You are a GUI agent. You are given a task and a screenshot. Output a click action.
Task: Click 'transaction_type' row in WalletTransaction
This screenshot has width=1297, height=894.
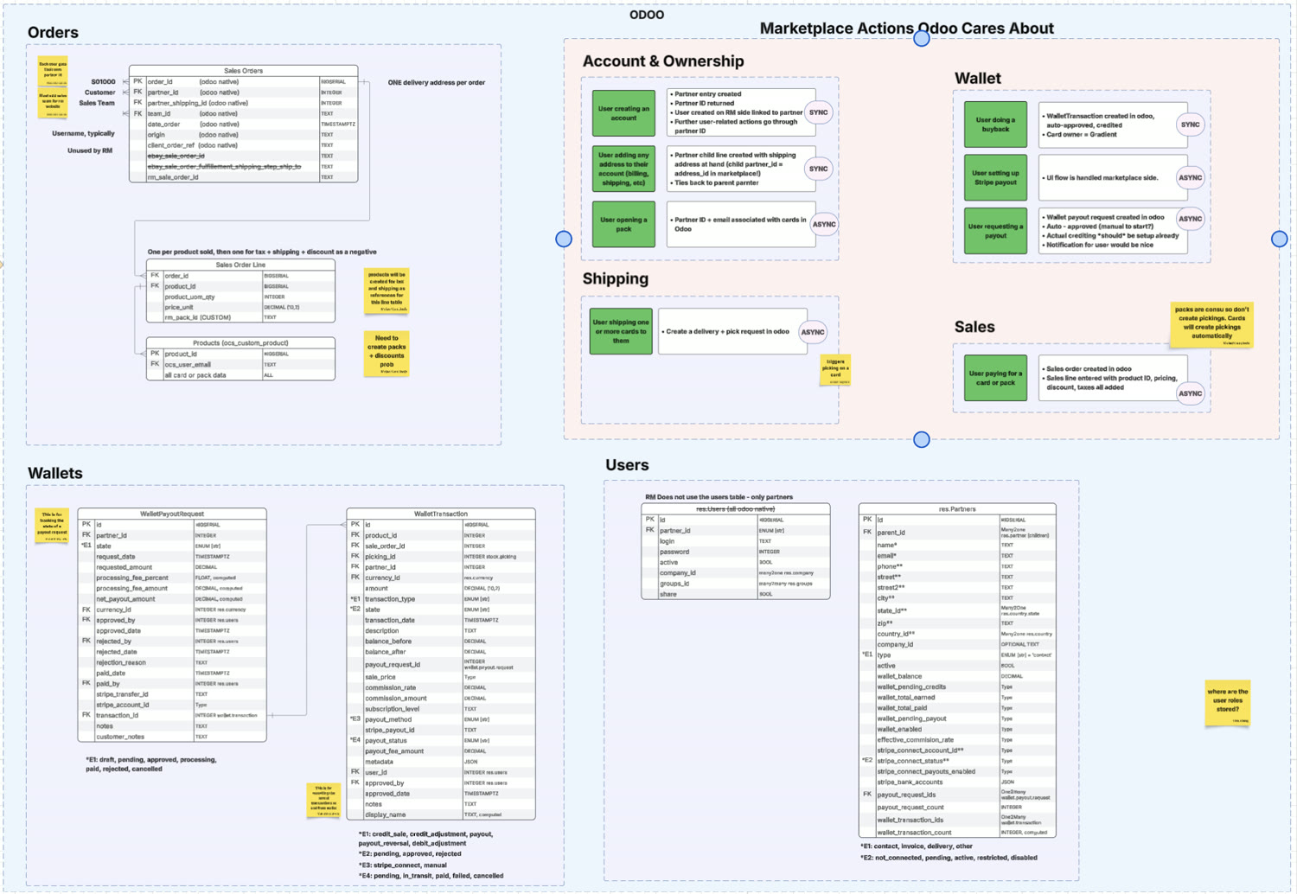click(441, 598)
